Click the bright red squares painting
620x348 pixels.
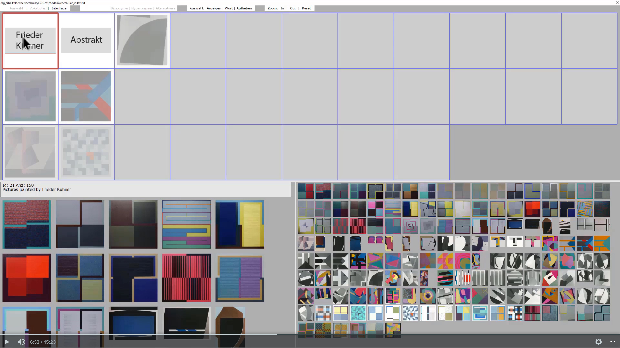[x=26, y=277]
